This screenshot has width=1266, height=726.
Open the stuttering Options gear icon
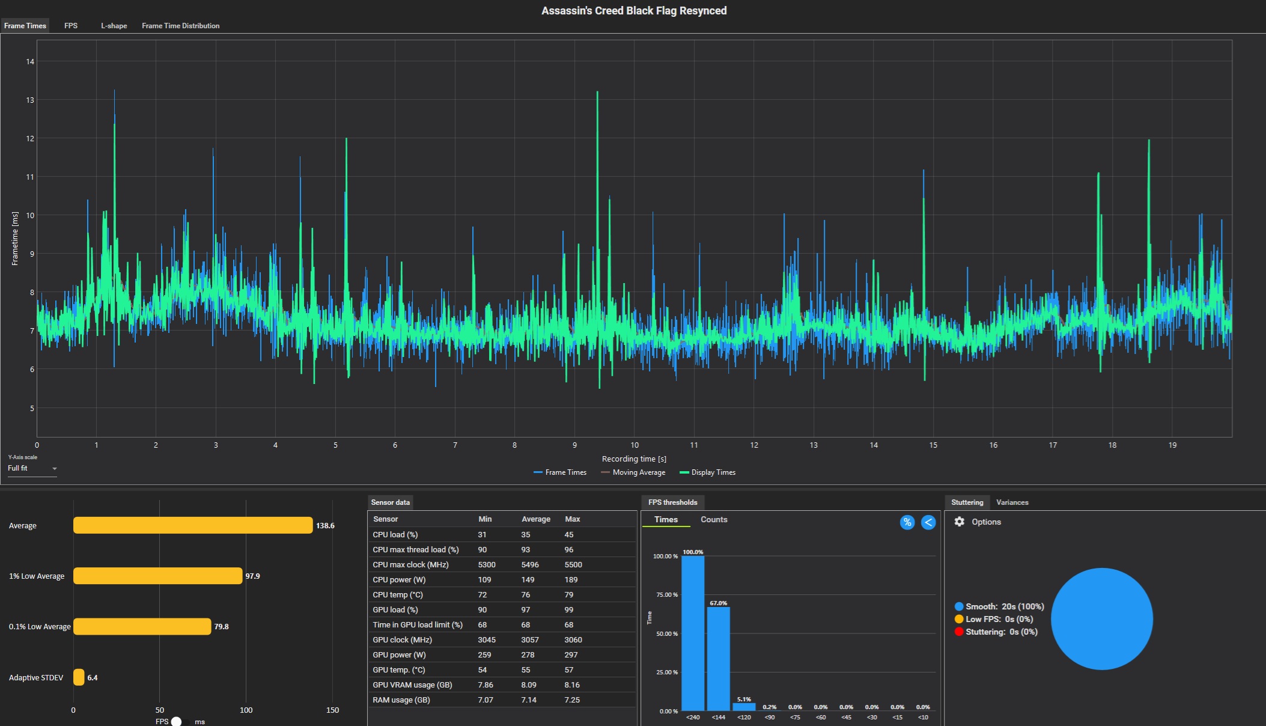pyautogui.click(x=960, y=522)
